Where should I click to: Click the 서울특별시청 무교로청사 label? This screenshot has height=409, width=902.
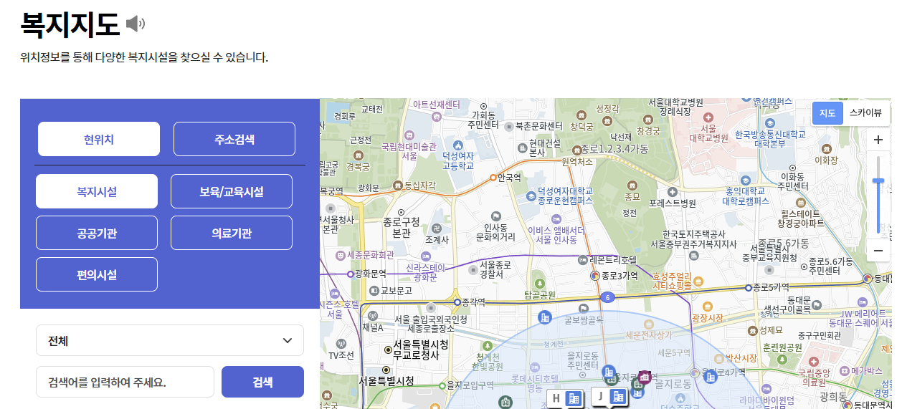421,350
